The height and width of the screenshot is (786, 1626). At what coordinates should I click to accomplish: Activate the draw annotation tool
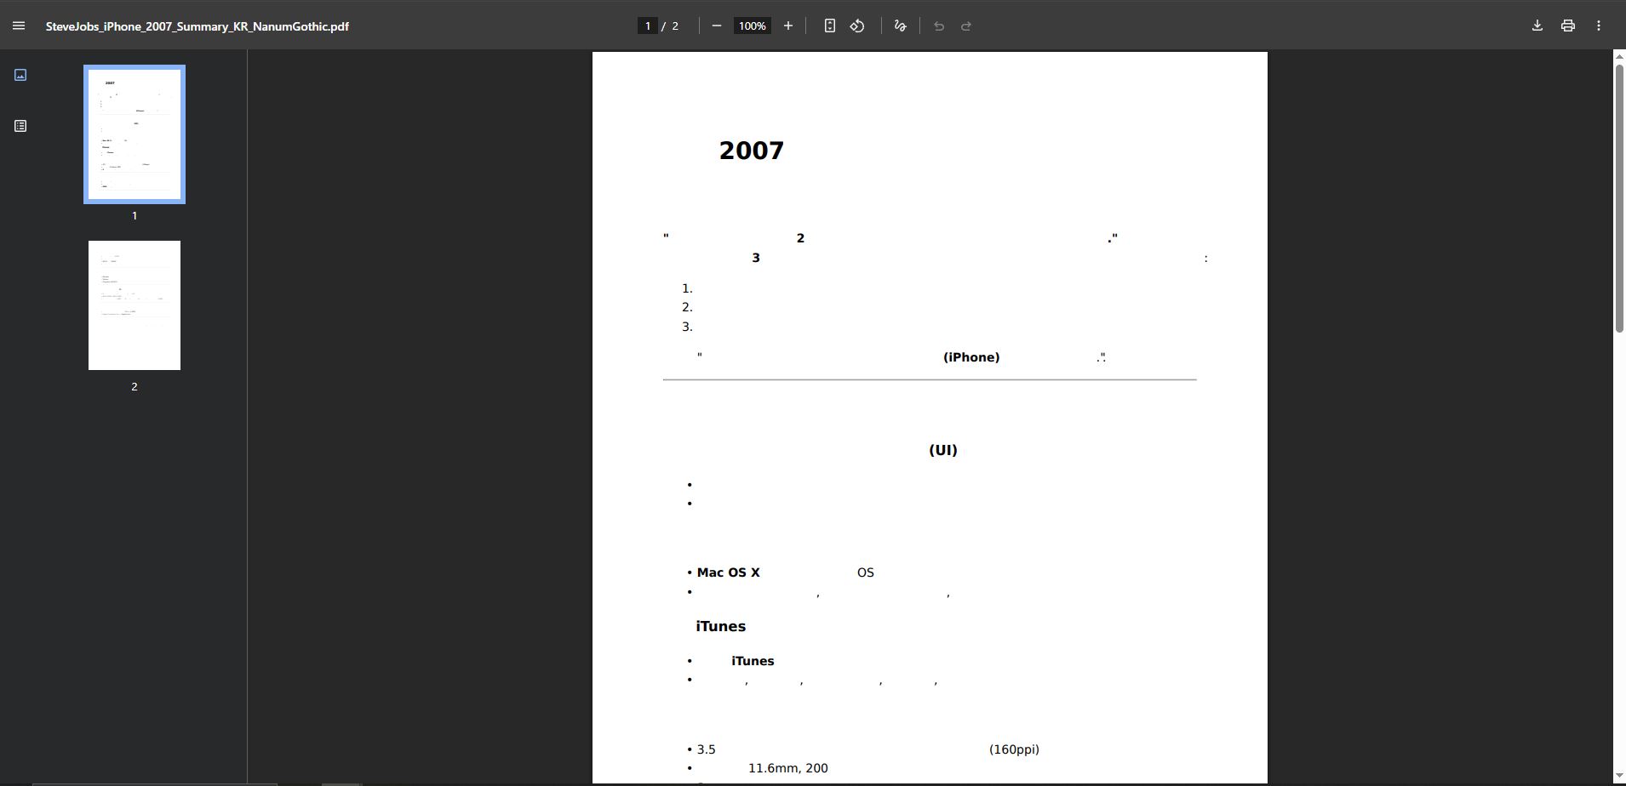click(900, 26)
